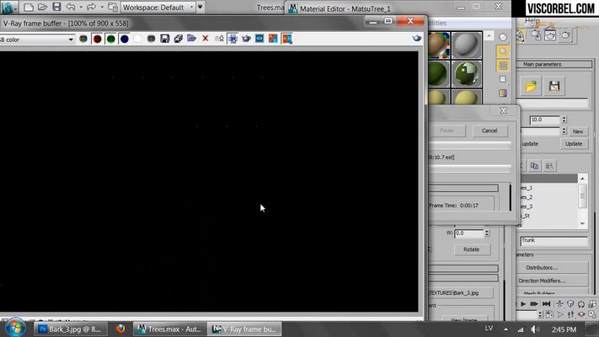
Task: Cancel the rendering in progress
Action: tap(489, 131)
